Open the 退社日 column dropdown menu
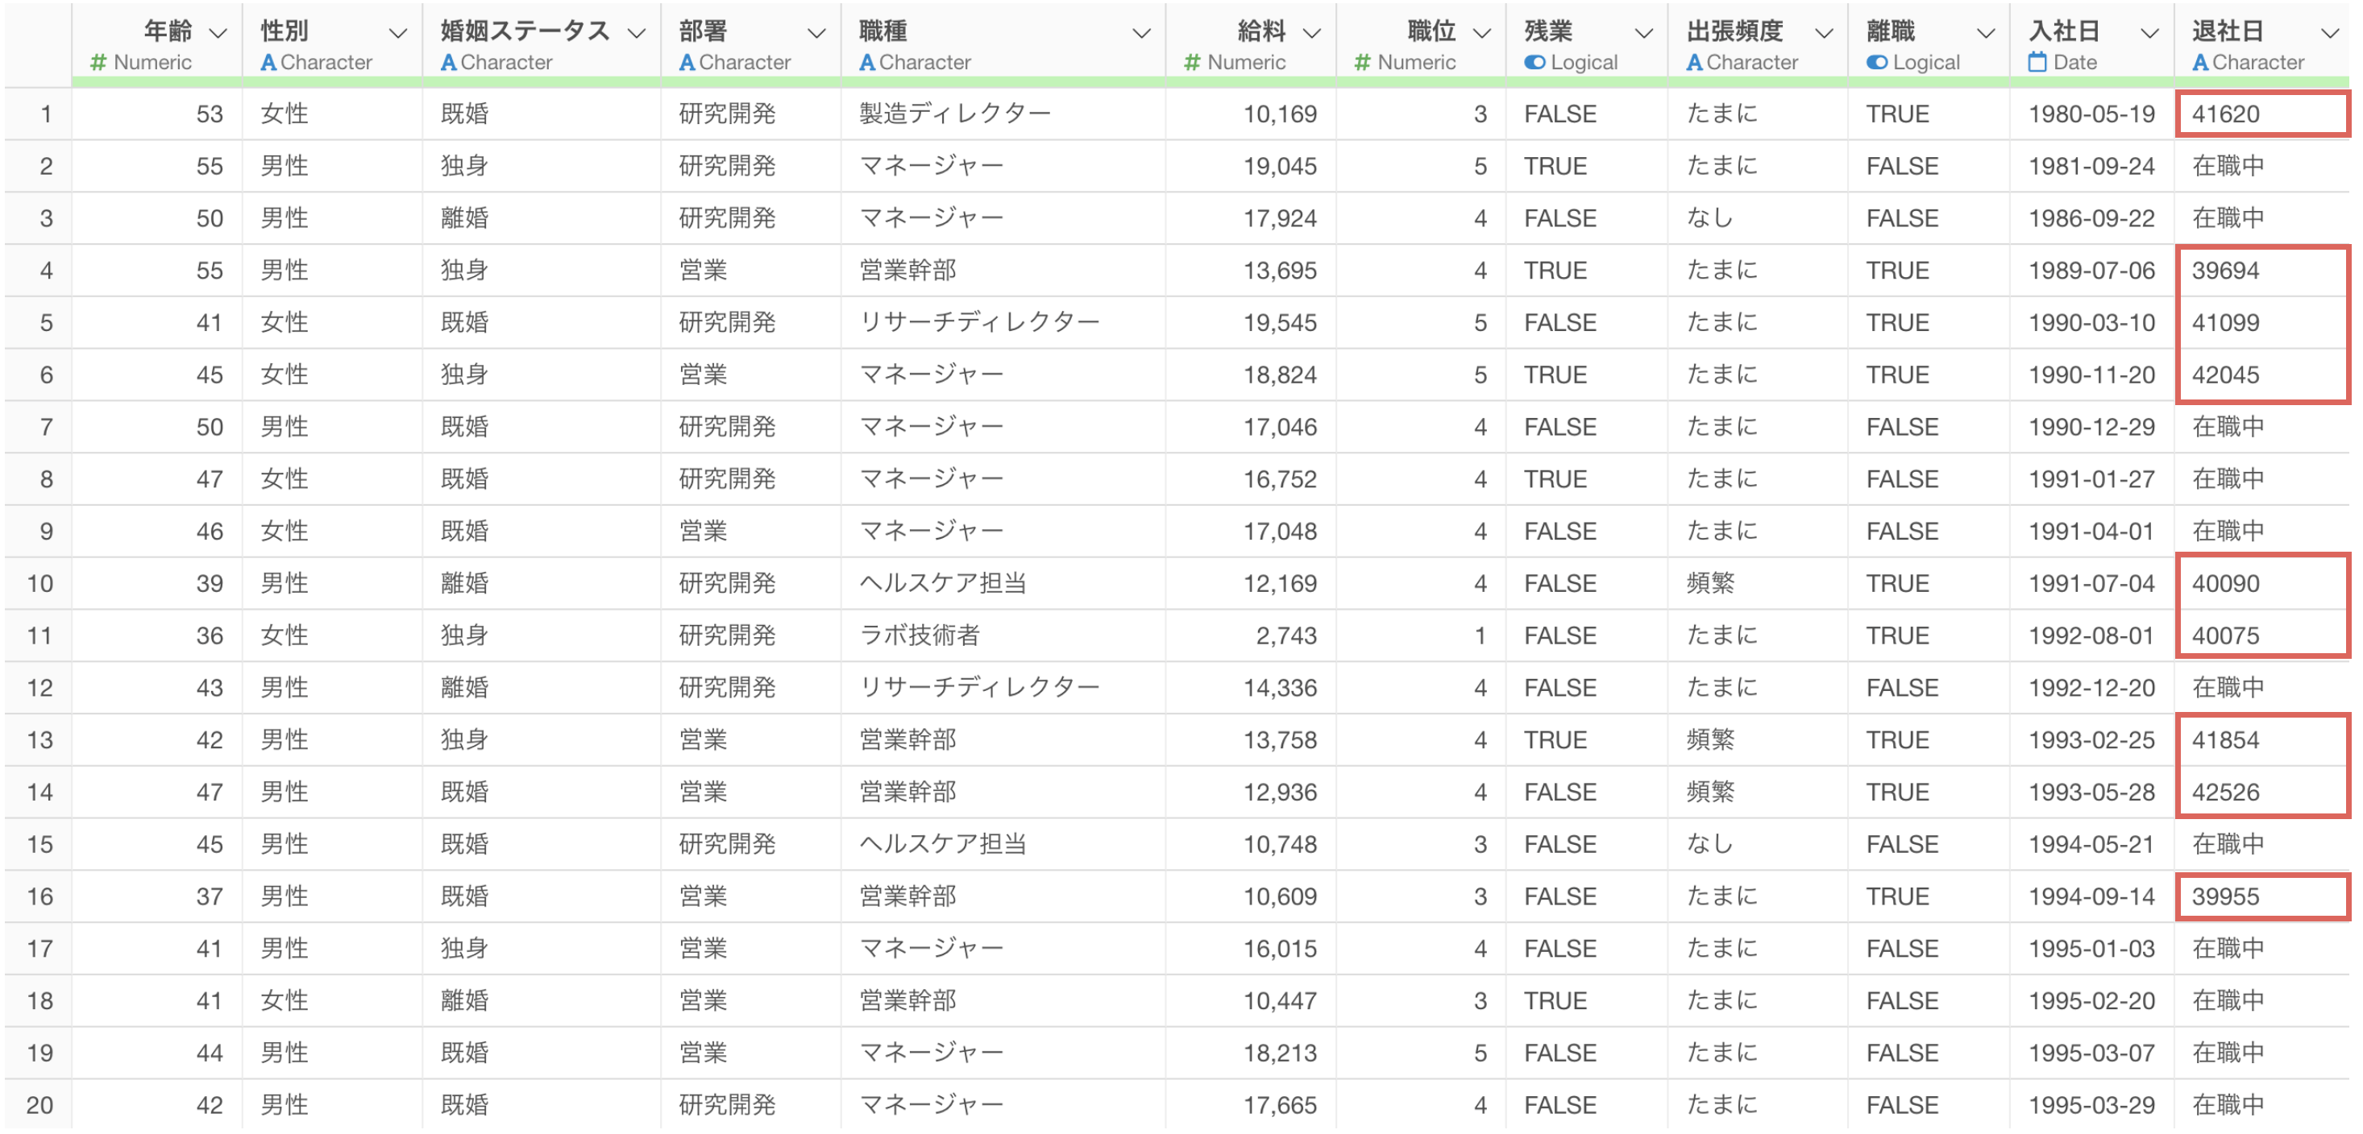This screenshot has width=2363, height=1134. (2330, 33)
